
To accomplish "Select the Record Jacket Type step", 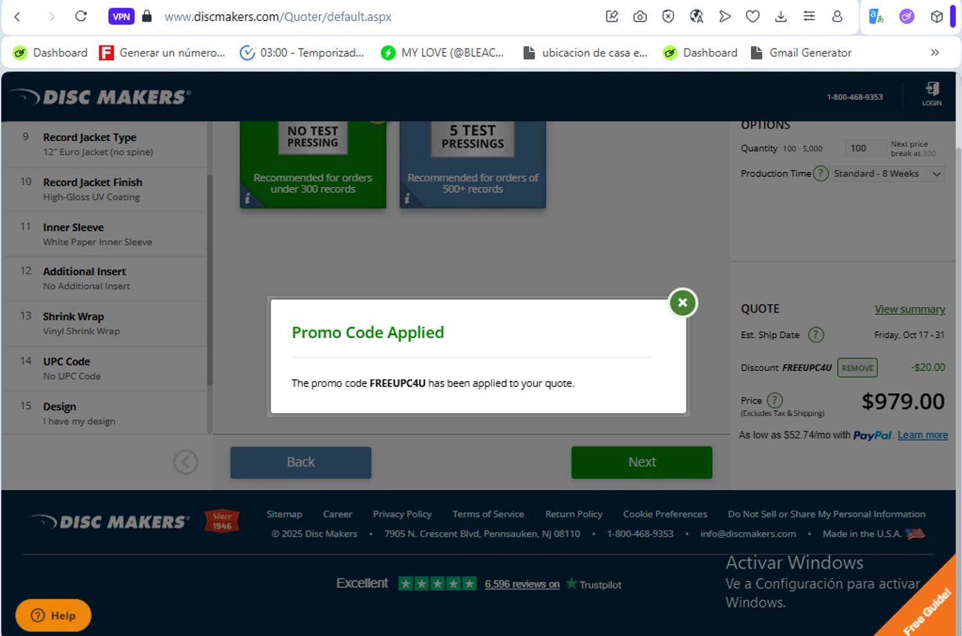I will coord(105,144).
